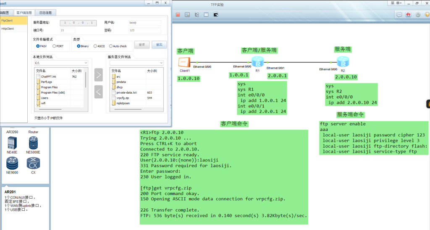The image size is (430, 230).
Task: Click the Huawei logo icon in toolbar
Action: coord(408,15)
